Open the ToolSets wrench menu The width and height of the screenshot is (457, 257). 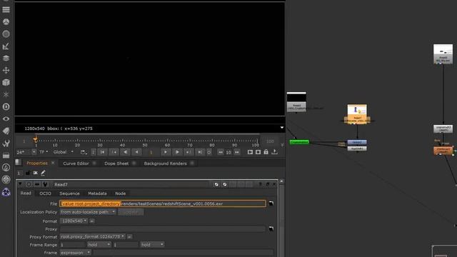(x=6, y=143)
